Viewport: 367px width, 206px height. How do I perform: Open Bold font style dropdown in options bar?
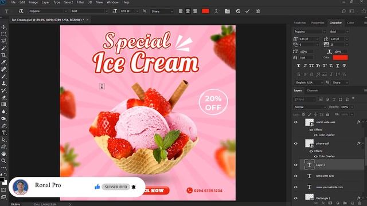[x=107, y=11]
